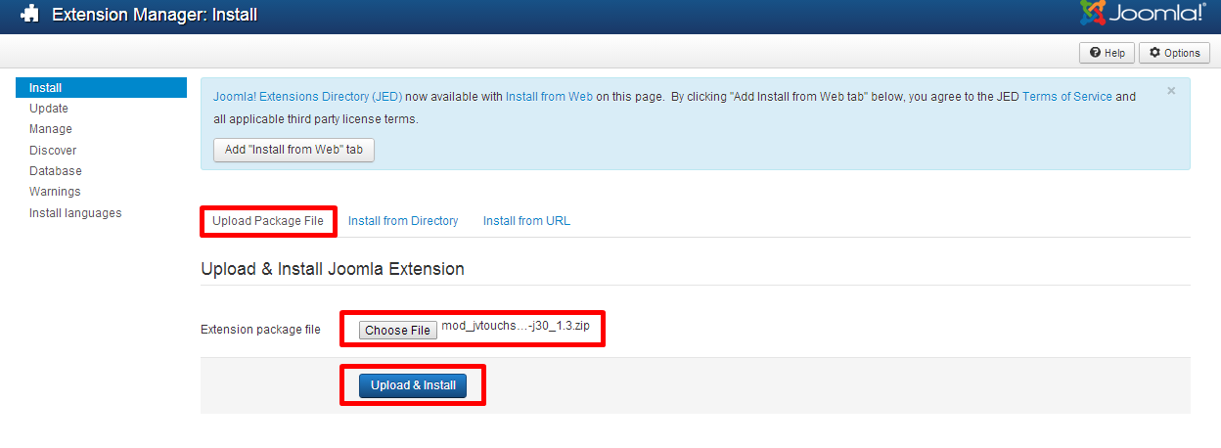Viewport: 1221px width, 448px height.
Task: Dismiss the JED info alert
Action: [1171, 91]
